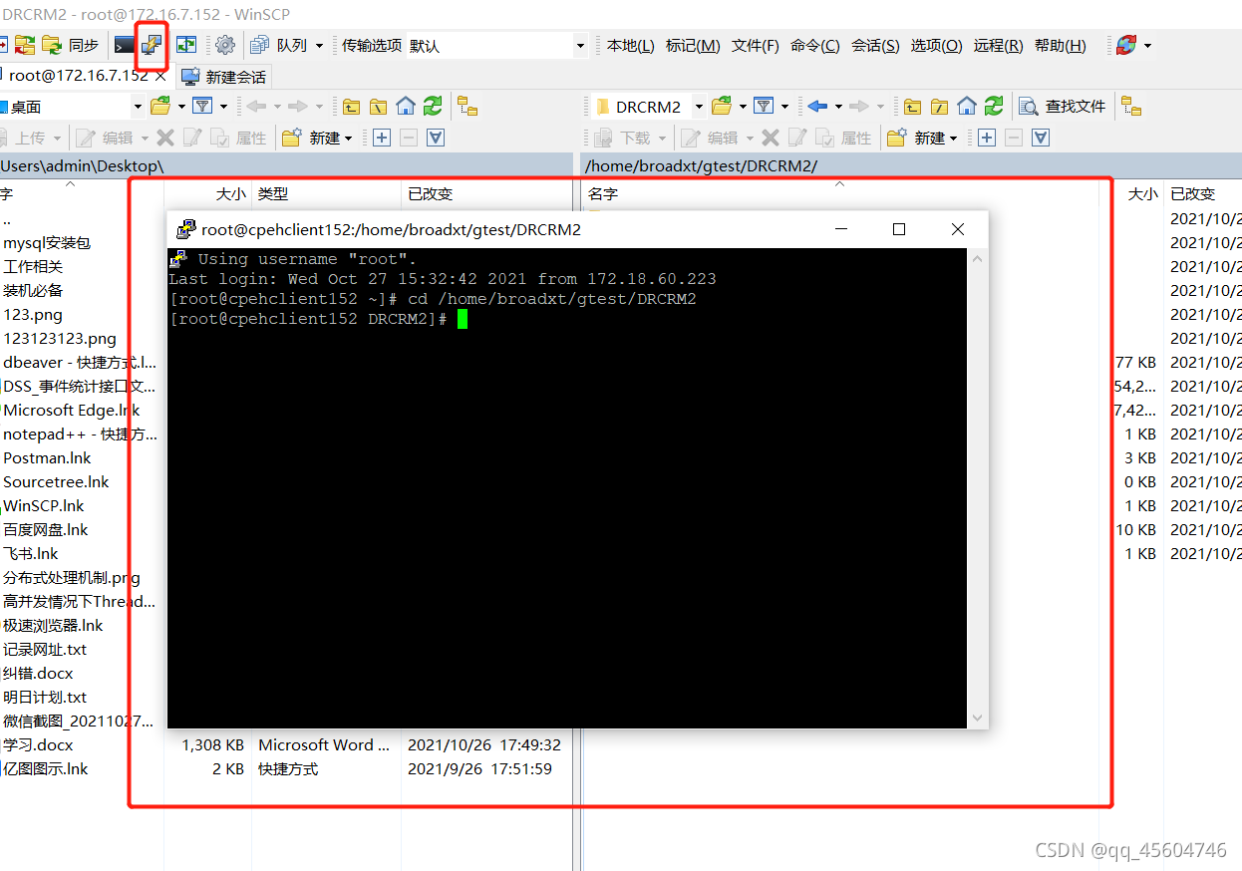Go to remote home directory icon
The height and width of the screenshot is (871, 1242).
[x=966, y=106]
